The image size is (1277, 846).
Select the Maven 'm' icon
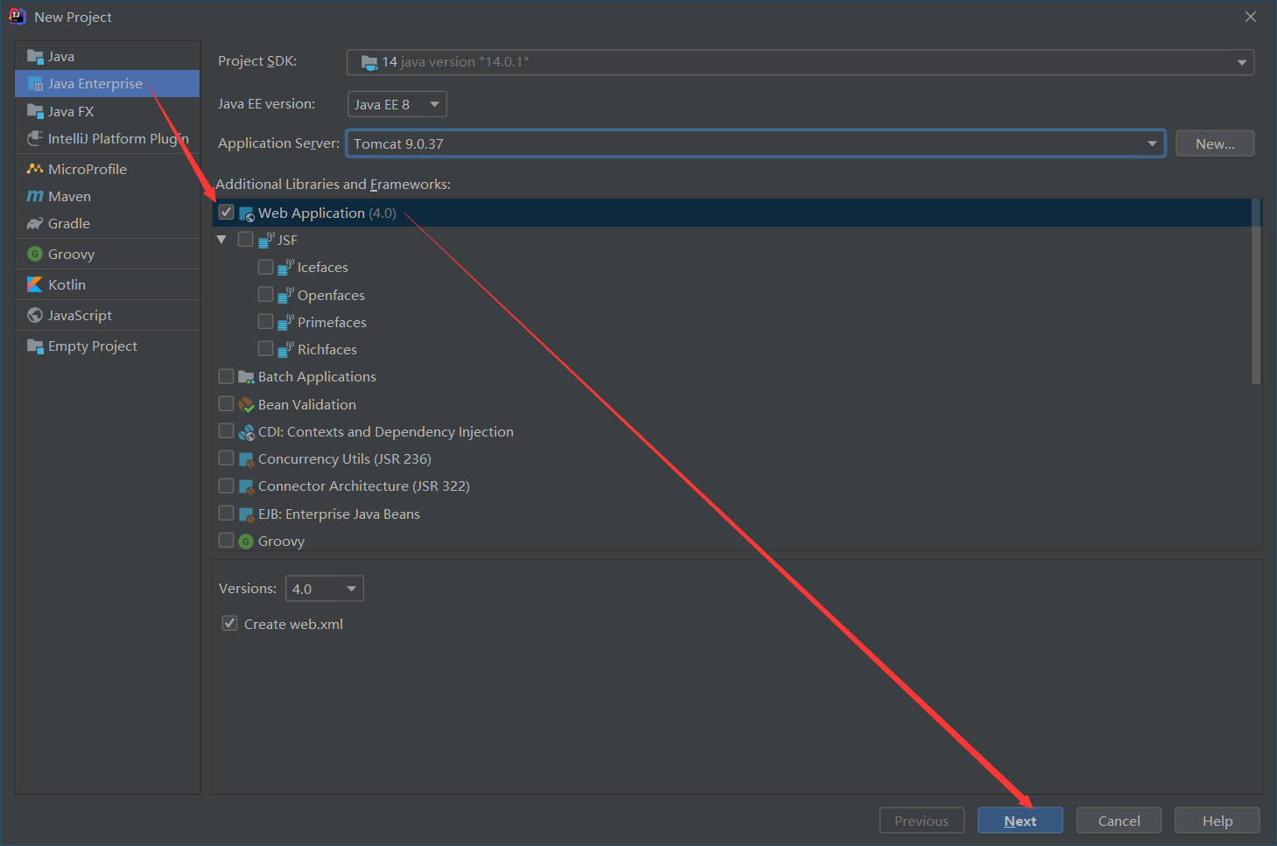pos(35,196)
